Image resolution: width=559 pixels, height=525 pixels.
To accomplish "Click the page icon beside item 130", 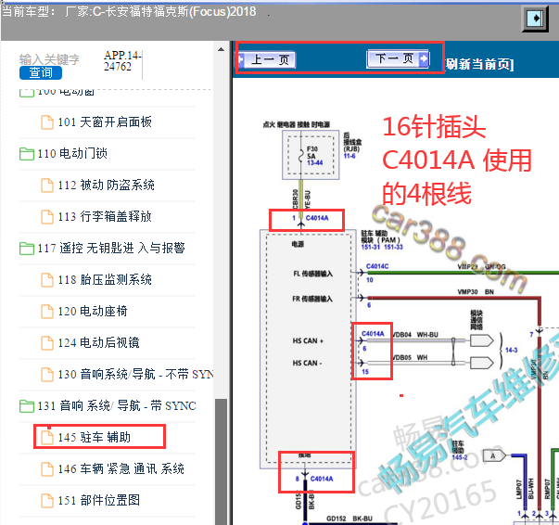I will coord(47,374).
